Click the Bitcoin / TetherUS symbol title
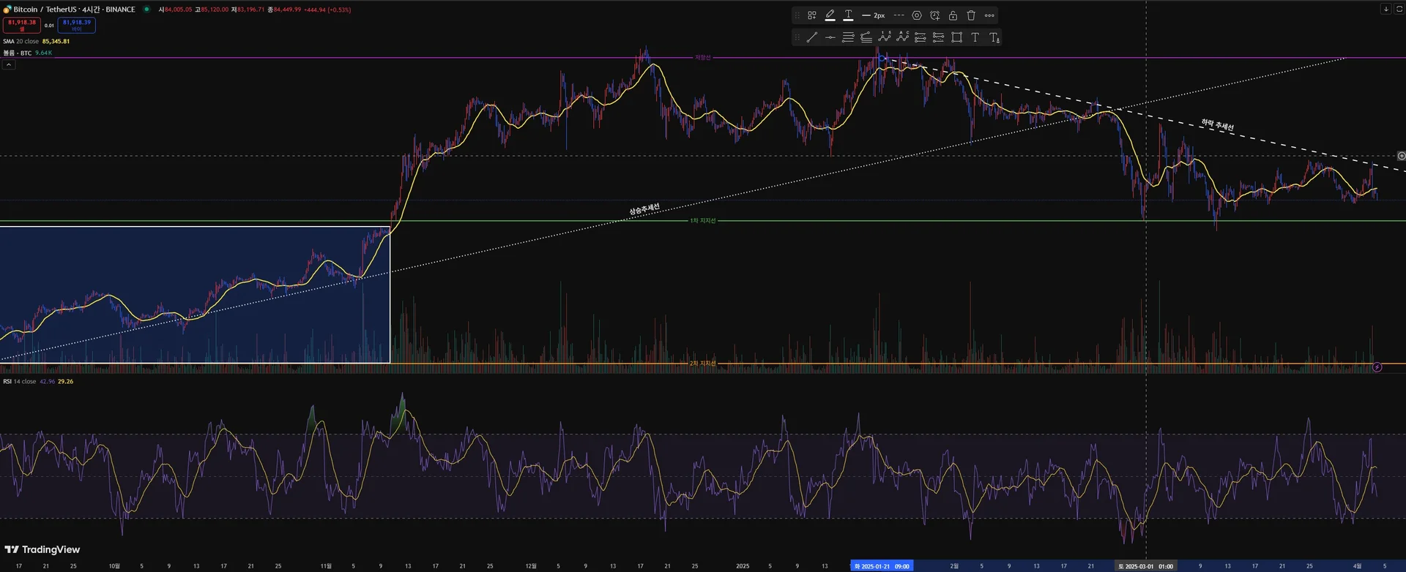Screen dimensions: 1406x572 coord(74,10)
